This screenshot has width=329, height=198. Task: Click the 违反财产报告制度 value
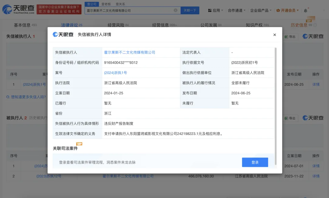[119, 124]
